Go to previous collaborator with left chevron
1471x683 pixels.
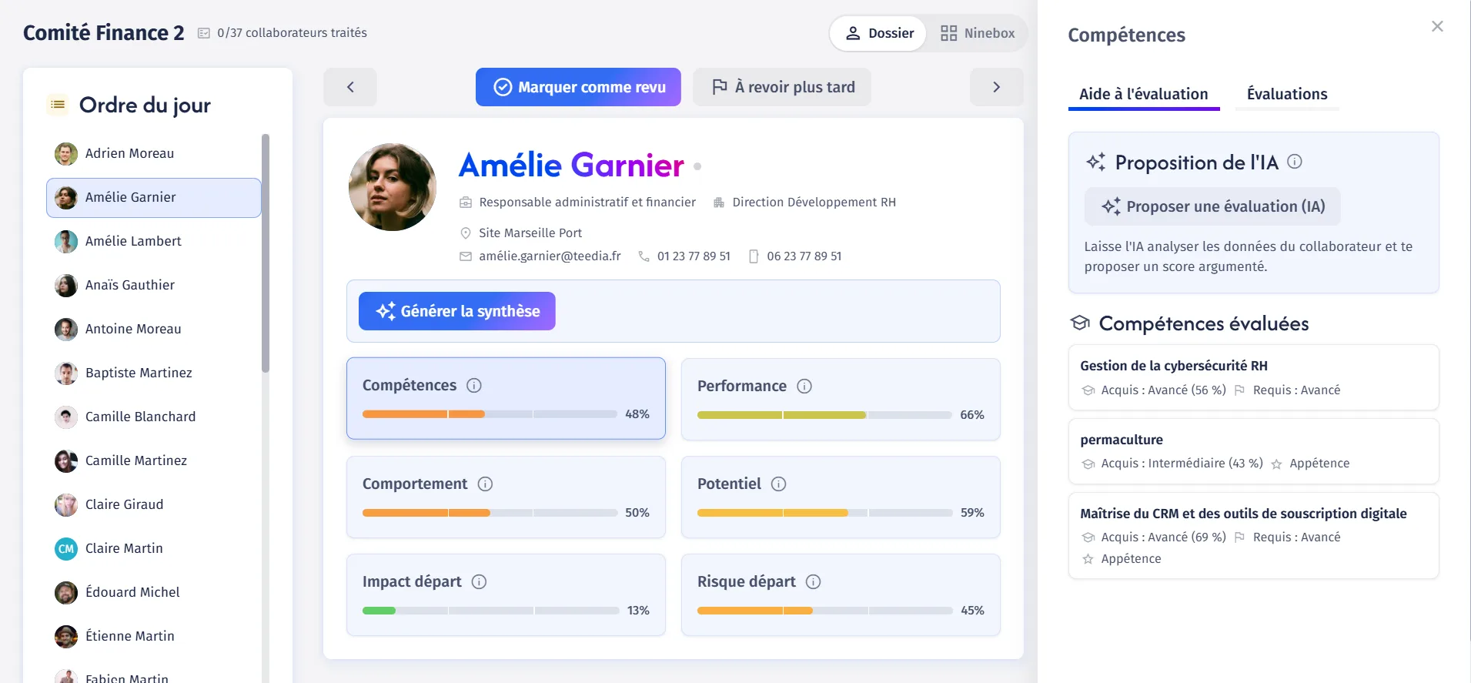(x=350, y=87)
